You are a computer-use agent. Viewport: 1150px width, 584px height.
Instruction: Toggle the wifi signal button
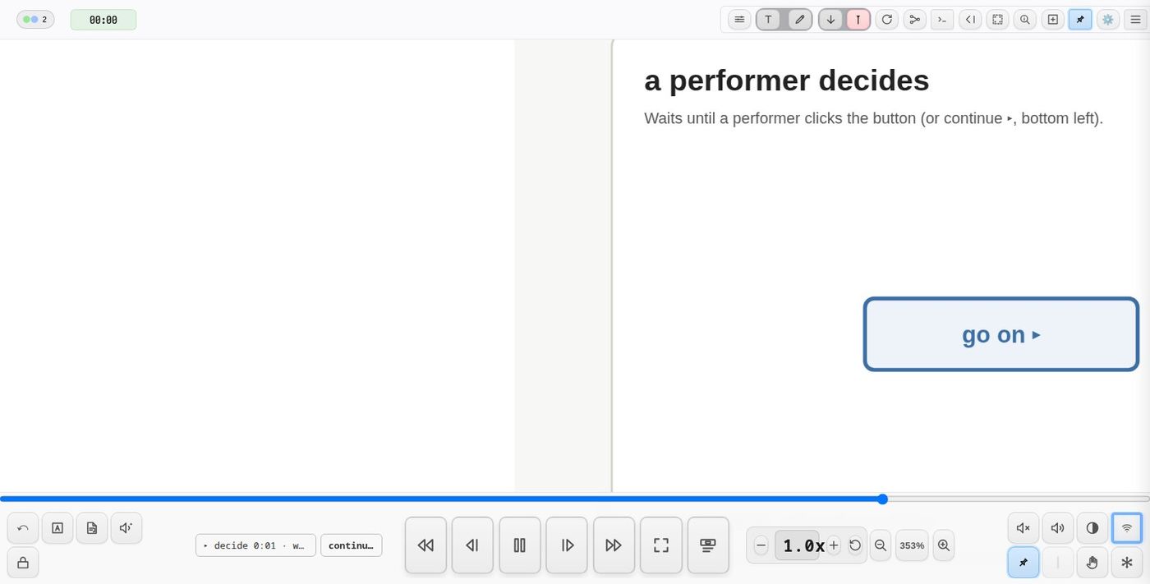(1127, 528)
